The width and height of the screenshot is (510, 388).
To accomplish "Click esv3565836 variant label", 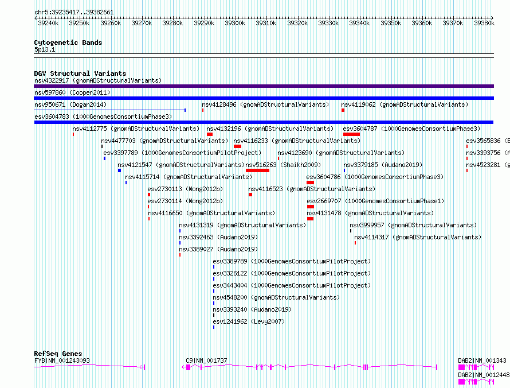I will tap(488, 141).
